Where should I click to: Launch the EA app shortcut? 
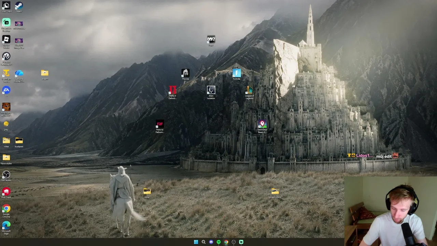(6, 91)
